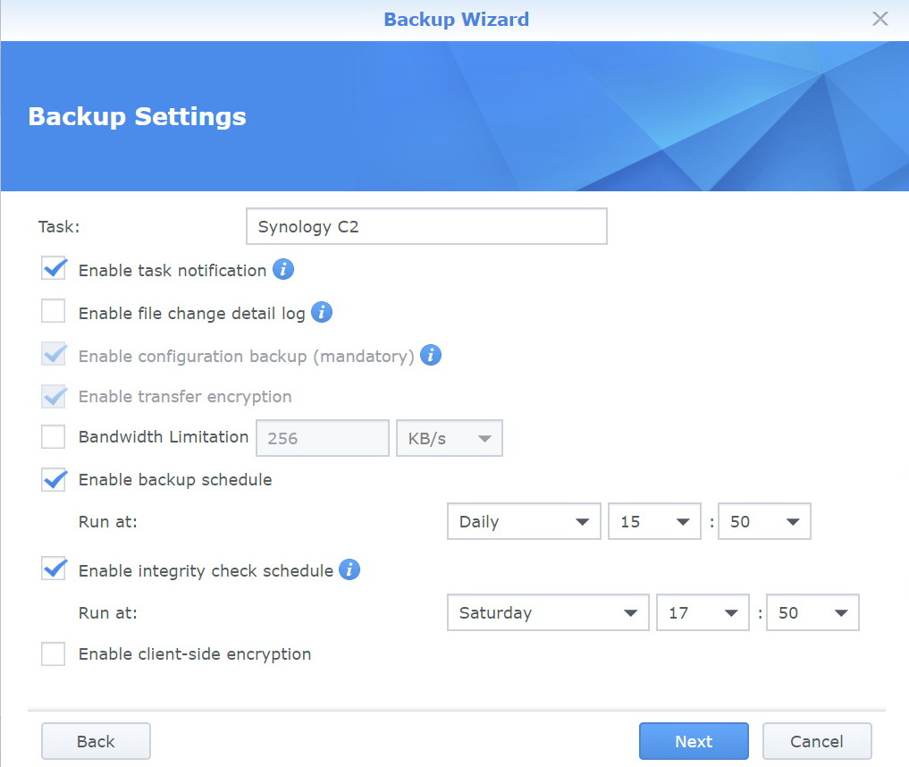Show info for Enable task notification
The height and width of the screenshot is (767, 909).
coord(283,269)
